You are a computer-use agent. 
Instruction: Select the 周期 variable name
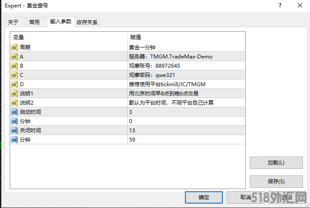tap(25, 47)
